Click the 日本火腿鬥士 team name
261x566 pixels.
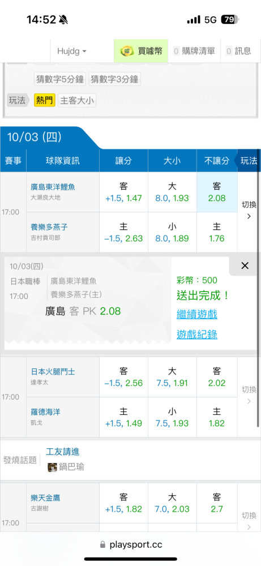tap(53, 371)
